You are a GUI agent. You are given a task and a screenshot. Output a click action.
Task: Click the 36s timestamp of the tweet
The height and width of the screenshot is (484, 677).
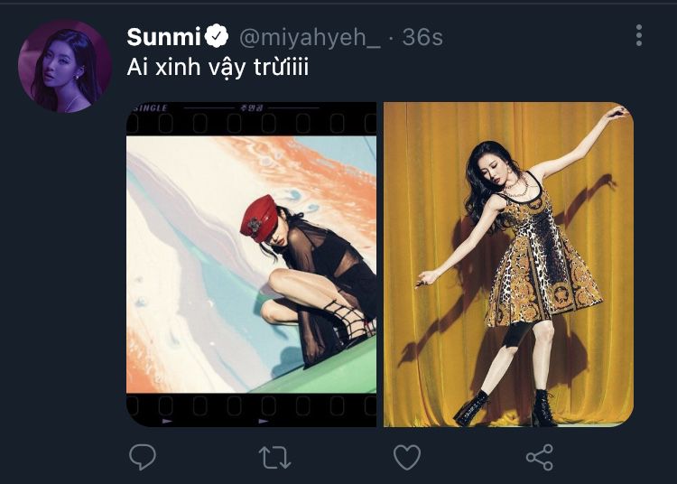coord(422,37)
